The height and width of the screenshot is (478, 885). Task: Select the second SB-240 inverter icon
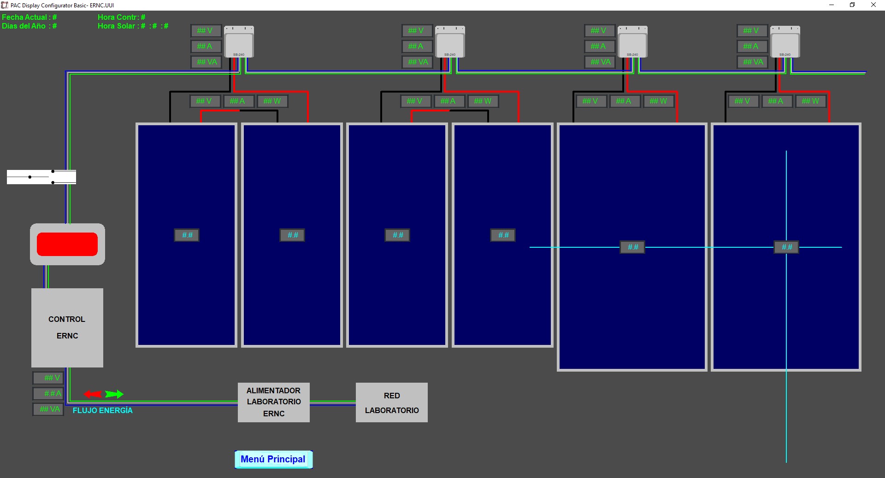pos(450,42)
